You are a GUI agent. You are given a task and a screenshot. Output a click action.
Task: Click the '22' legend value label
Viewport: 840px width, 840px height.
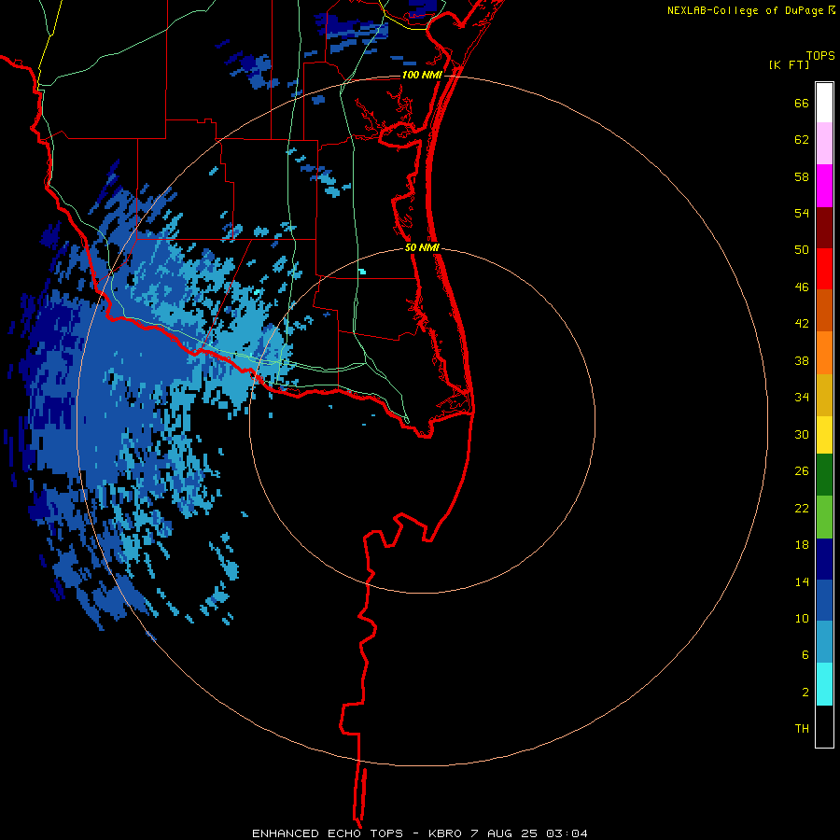802,508
